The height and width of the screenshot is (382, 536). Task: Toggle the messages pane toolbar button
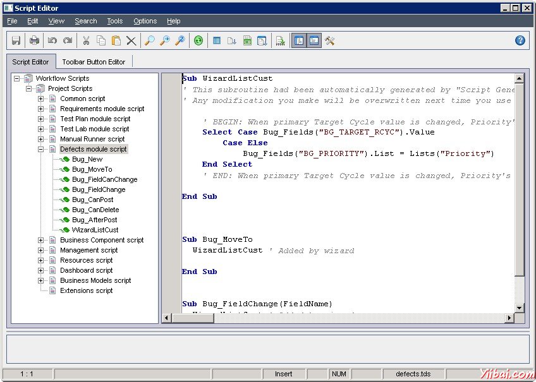314,40
